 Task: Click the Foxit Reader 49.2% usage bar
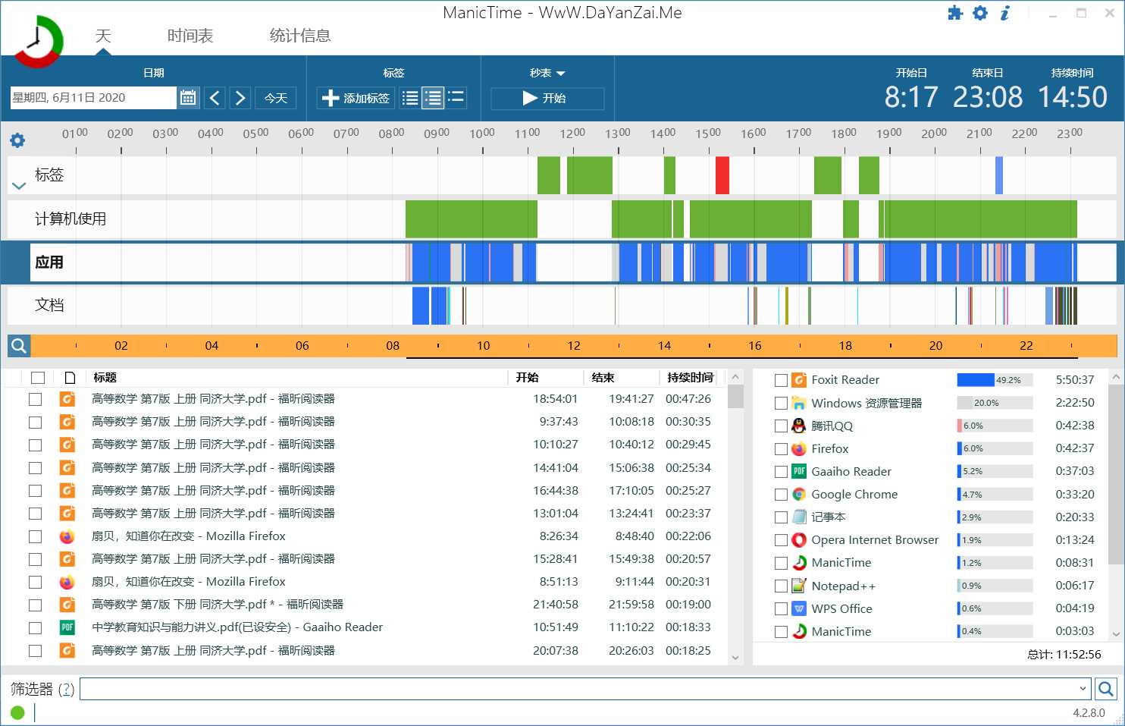pos(995,380)
